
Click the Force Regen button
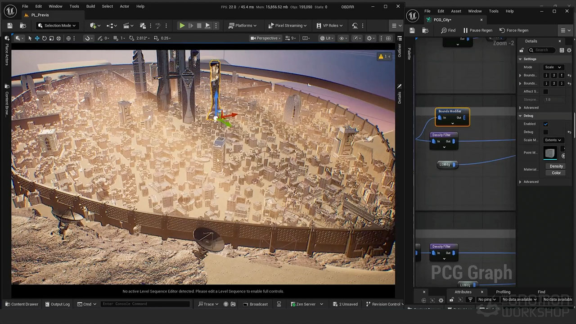(x=514, y=30)
